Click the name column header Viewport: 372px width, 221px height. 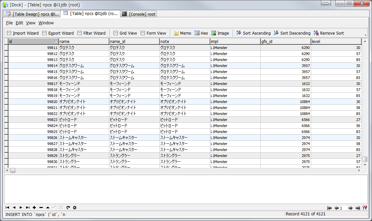pyautogui.click(x=84, y=41)
